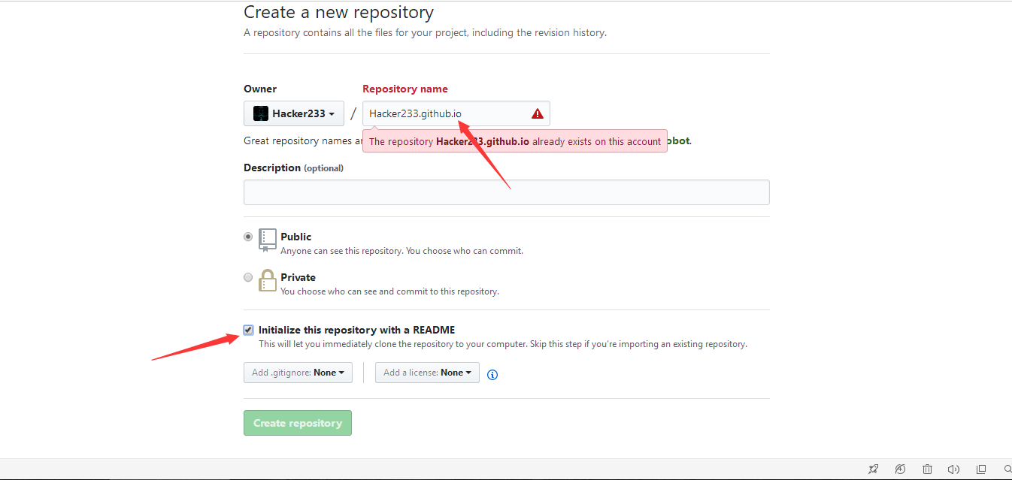Click the Private repository lock icon

click(x=268, y=280)
